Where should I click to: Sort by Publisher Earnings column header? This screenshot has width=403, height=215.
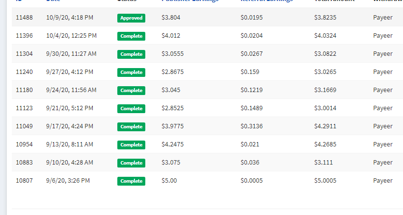coord(190,1)
